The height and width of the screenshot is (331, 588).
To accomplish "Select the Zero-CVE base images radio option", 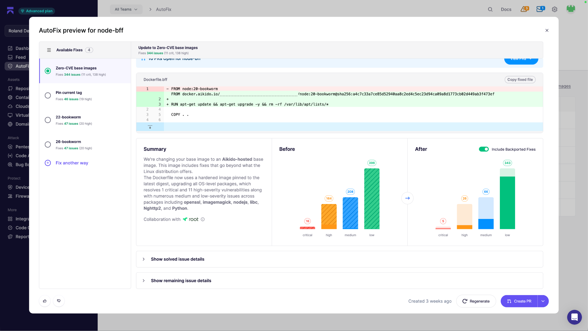I will click(48, 71).
